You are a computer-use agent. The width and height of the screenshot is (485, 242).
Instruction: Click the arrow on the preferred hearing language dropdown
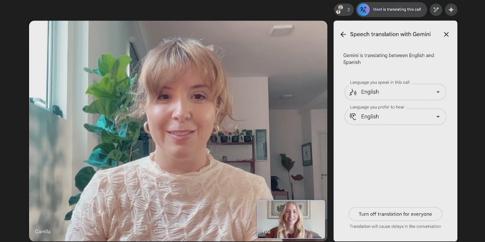click(x=438, y=117)
